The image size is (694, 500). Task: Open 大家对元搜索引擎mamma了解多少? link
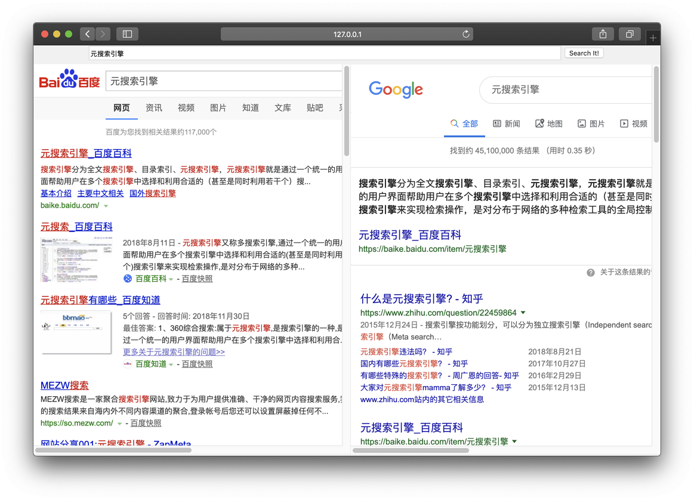tap(436, 388)
